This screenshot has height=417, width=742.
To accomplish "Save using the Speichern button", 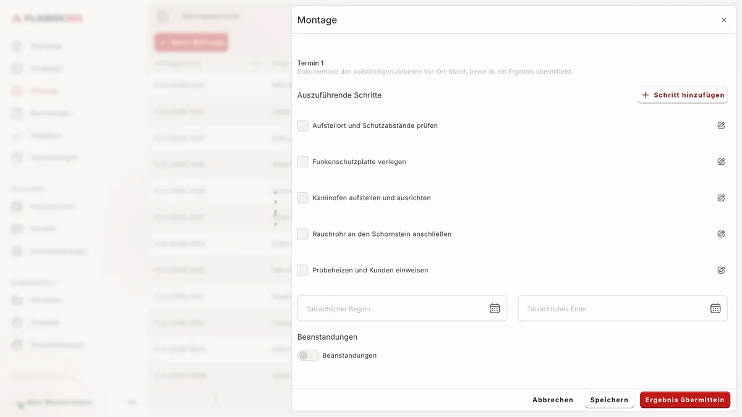I will [x=610, y=400].
